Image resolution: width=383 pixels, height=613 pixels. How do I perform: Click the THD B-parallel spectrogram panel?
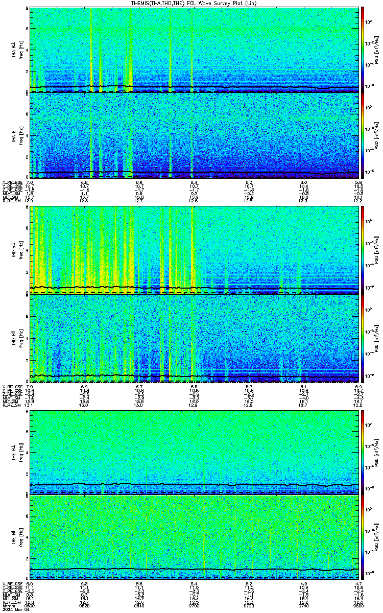[x=194, y=338]
